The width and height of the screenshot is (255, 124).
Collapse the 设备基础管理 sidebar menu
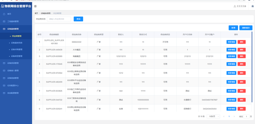[16, 29]
